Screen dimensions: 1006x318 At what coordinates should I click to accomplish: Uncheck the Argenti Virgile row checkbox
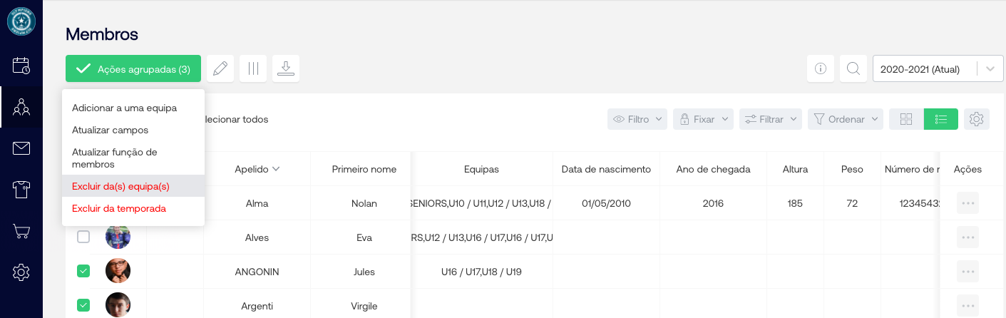[x=83, y=305]
